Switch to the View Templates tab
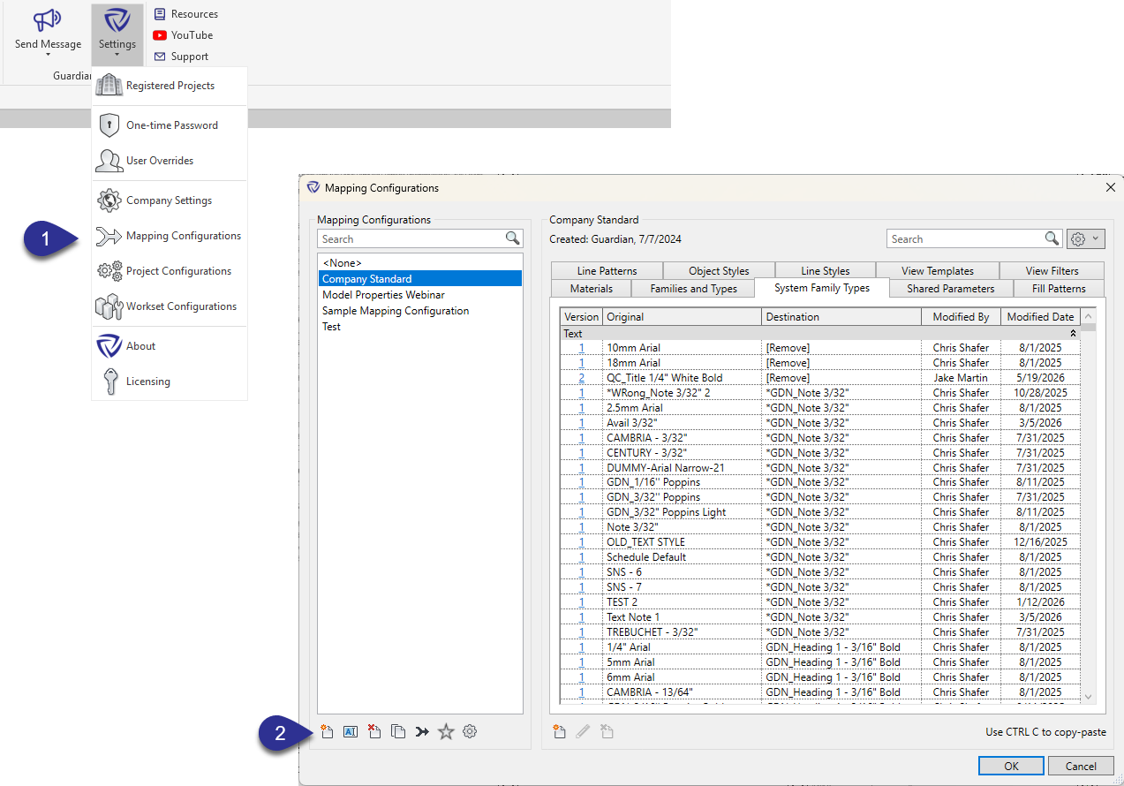This screenshot has width=1124, height=786. point(938,271)
